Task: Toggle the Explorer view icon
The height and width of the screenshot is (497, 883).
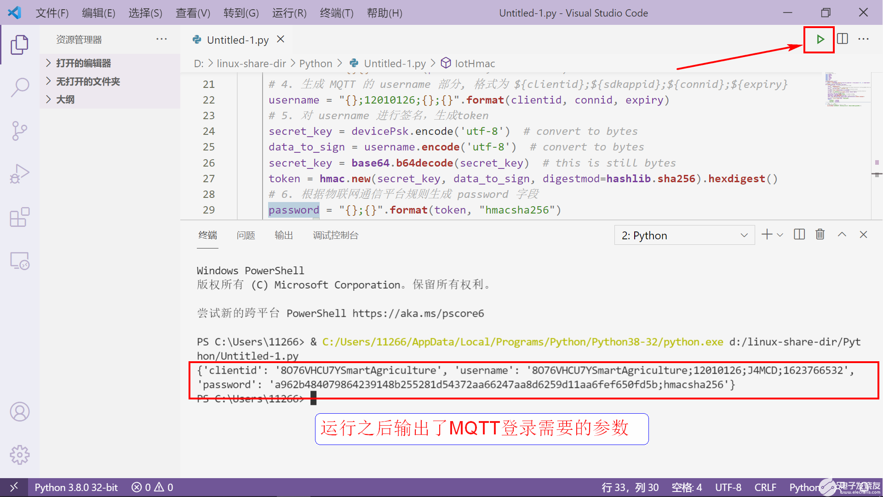Action: 20,45
